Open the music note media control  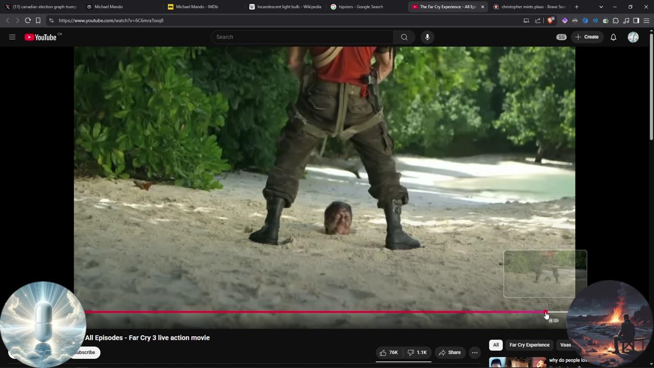[x=626, y=20]
